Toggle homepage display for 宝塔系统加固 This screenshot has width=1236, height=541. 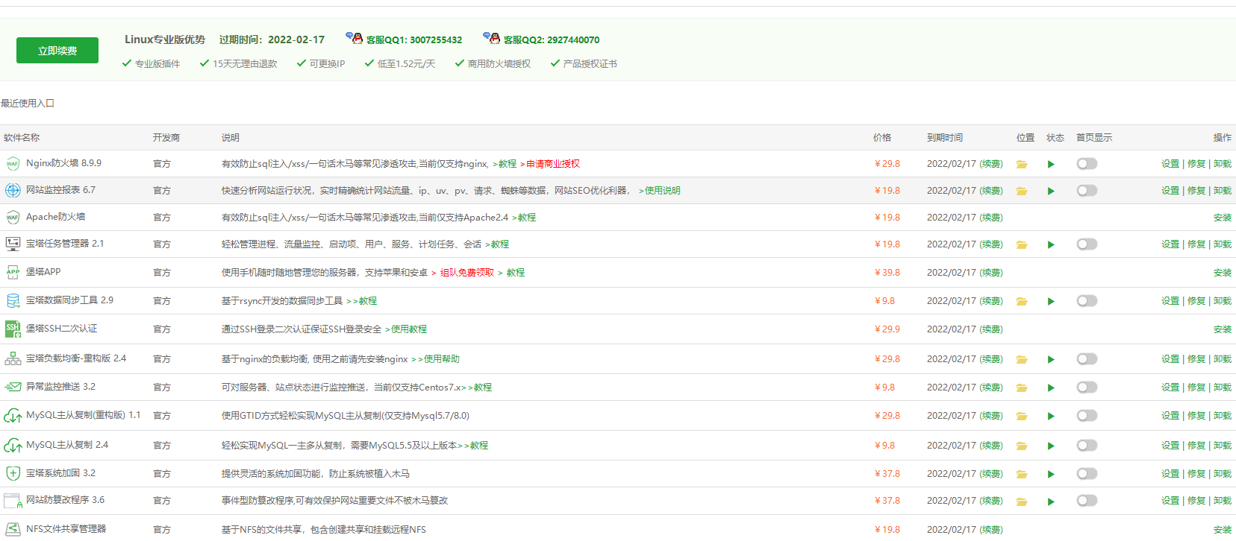click(1087, 474)
